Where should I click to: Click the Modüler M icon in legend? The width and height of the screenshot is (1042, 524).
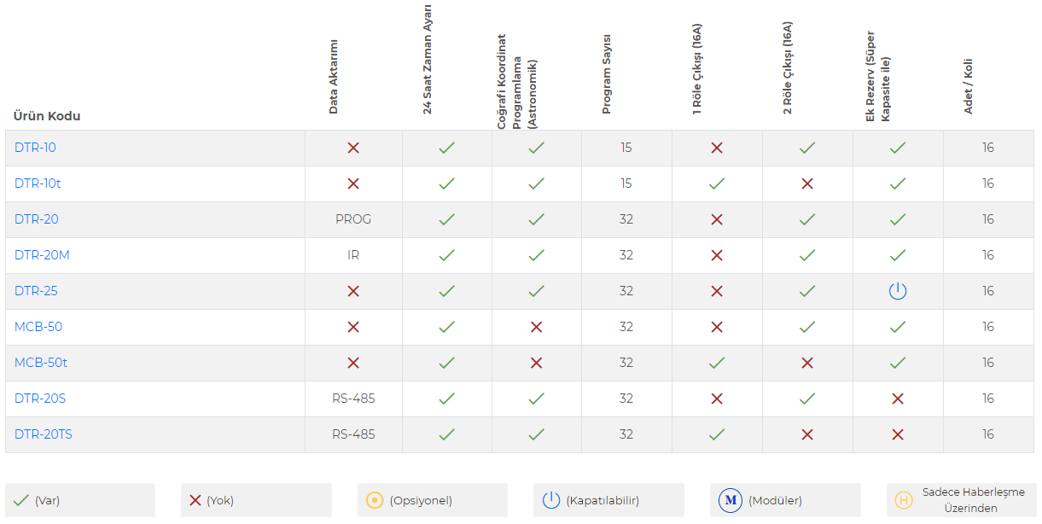click(x=730, y=501)
